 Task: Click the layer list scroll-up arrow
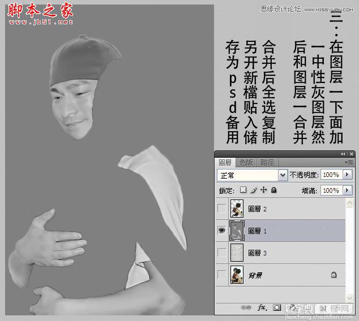click(349, 203)
